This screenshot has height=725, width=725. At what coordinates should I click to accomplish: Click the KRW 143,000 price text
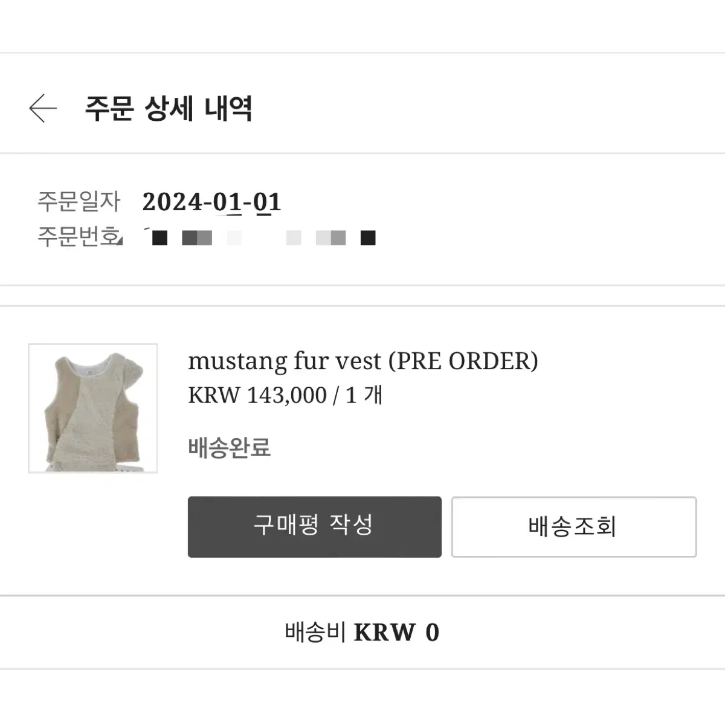click(x=257, y=395)
